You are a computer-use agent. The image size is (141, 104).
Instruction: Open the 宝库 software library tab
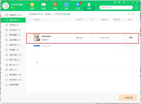coord(32,6)
